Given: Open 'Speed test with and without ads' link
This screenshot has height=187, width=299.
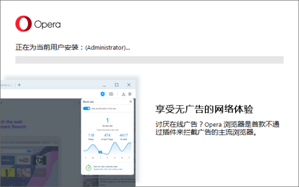Looking at the screenshot, I should click(108, 169).
